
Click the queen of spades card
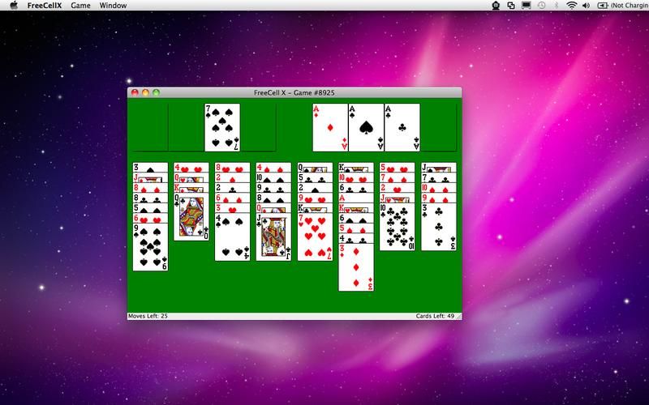pos(315,168)
